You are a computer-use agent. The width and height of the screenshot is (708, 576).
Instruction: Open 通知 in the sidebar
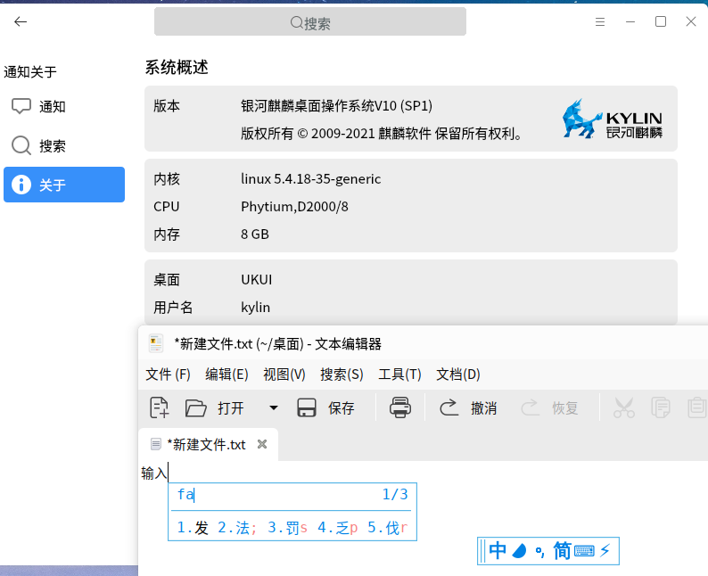click(x=64, y=106)
